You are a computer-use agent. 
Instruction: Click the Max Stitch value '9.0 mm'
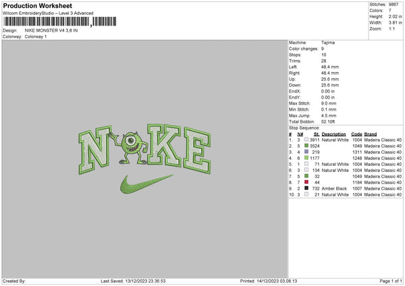(x=329, y=103)
